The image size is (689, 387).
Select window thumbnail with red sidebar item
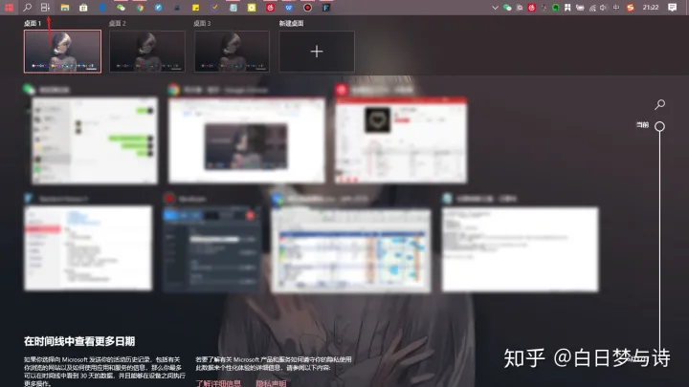pyautogui.click(x=88, y=248)
